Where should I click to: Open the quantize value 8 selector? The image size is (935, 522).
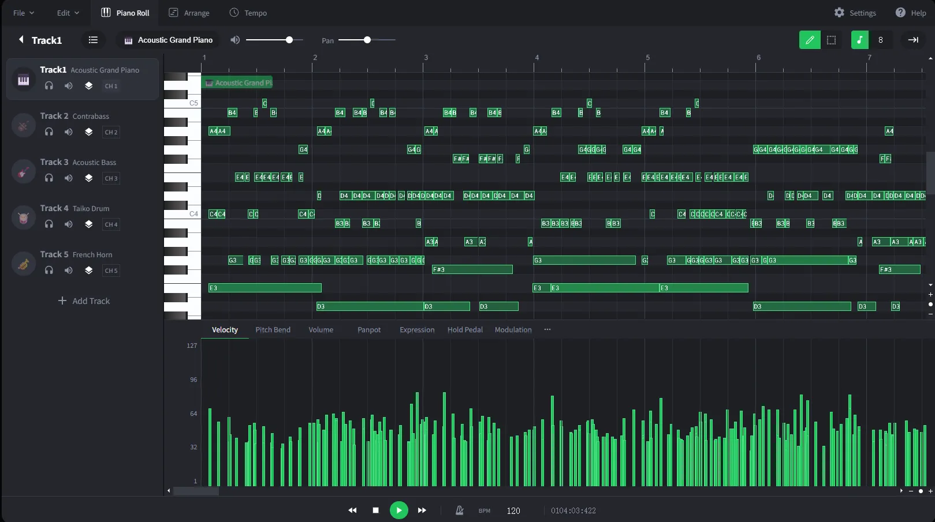881,40
